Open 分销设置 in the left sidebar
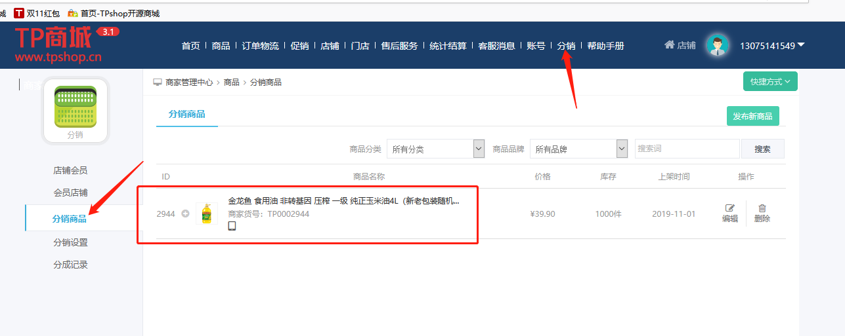Screen dimensions: 845x336 (x=70, y=242)
